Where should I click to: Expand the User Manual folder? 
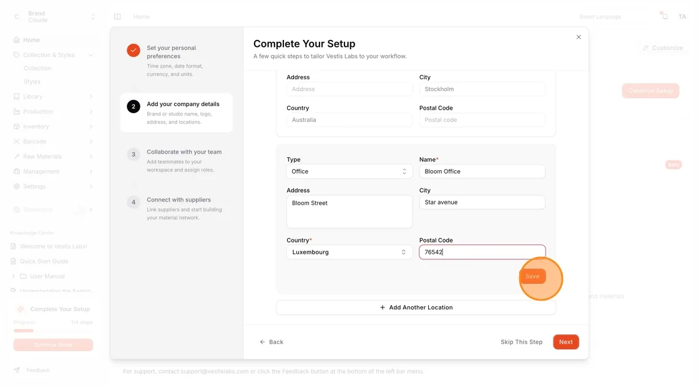13,276
